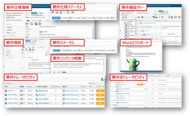Open the table-edit icon dropdown in 要件構造ツリー toolbar
The width and height of the screenshot is (190, 116).
tap(176, 17)
